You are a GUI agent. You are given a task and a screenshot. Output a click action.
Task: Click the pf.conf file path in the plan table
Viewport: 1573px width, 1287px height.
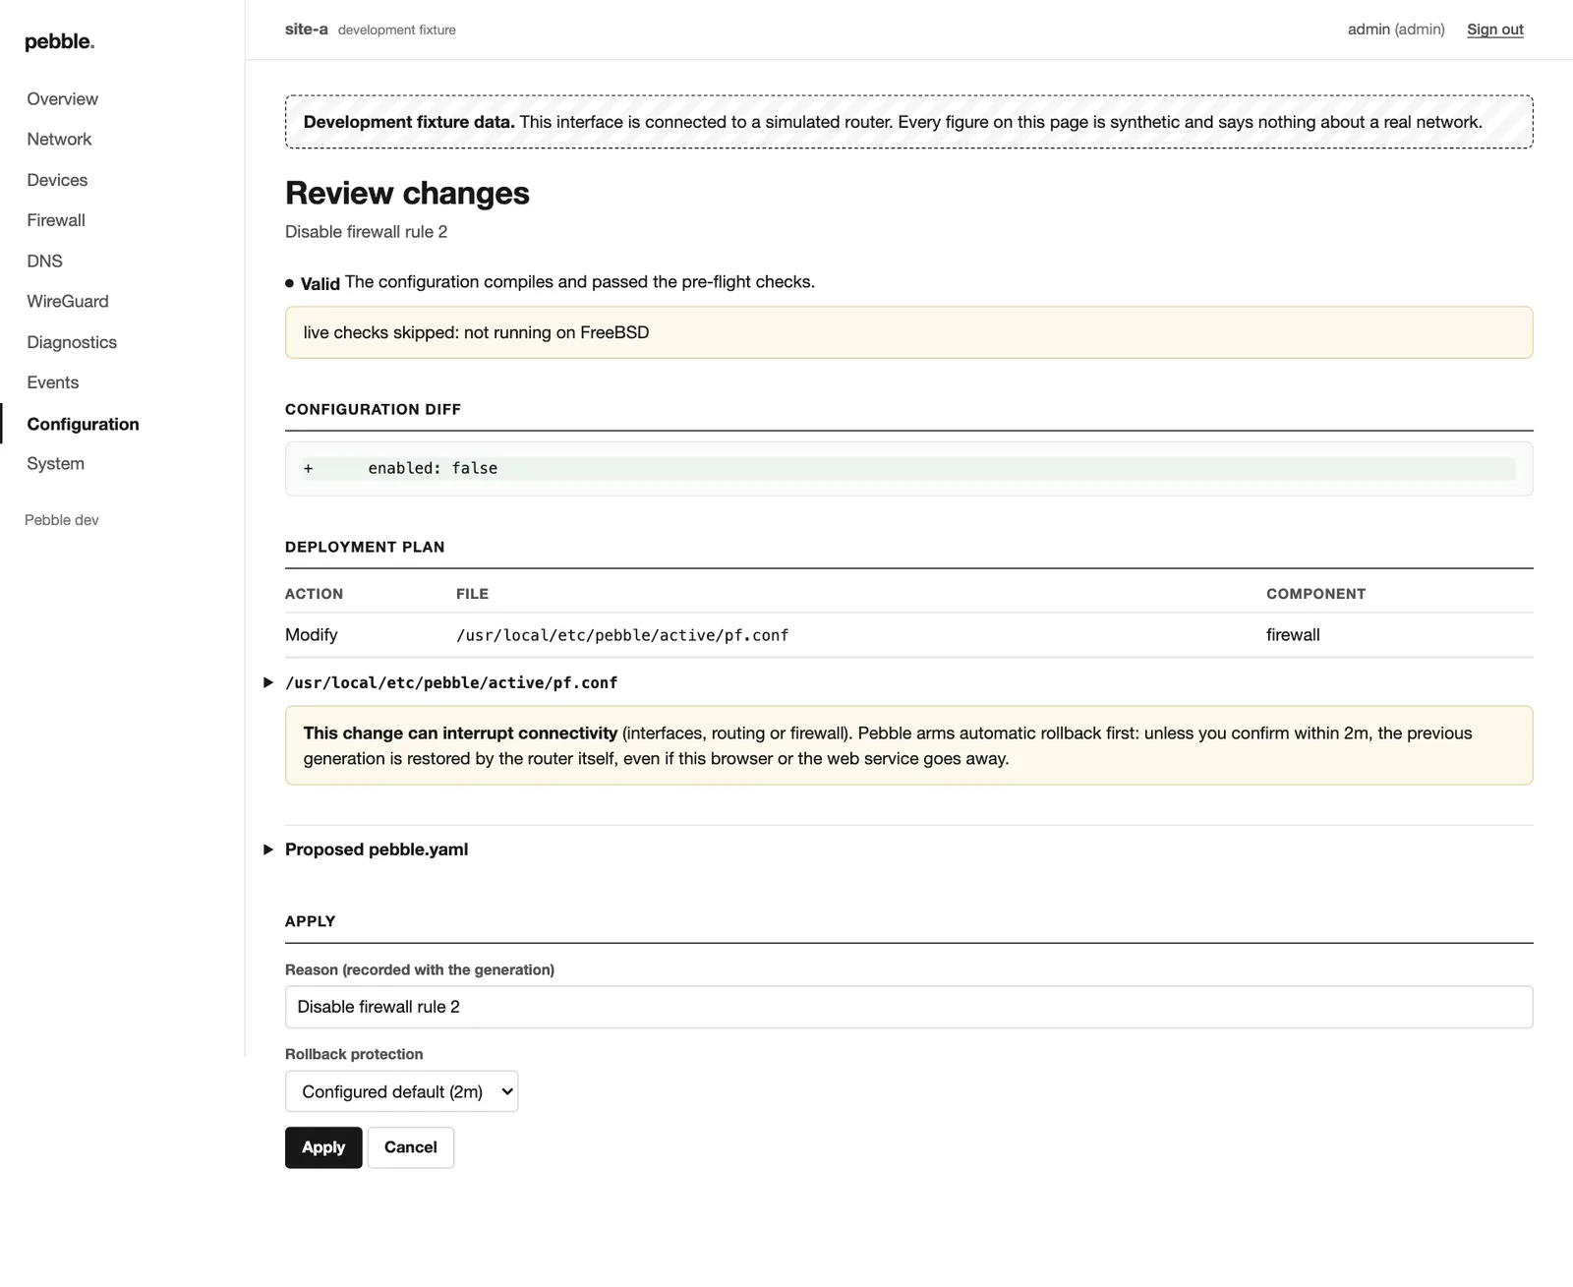(622, 635)
